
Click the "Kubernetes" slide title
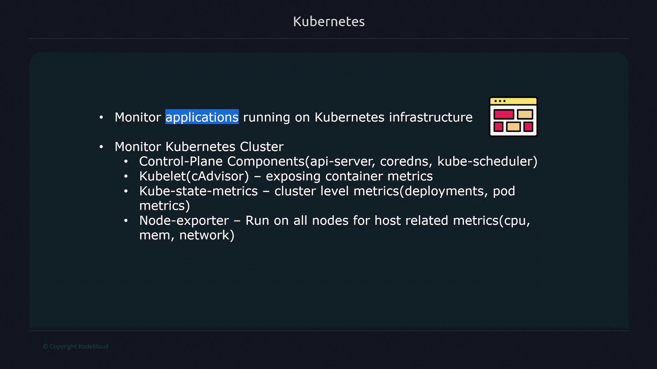(329, 22)
